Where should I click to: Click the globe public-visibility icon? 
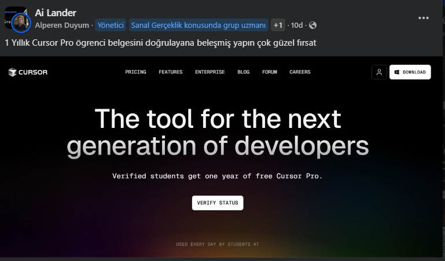click(312, 25)
